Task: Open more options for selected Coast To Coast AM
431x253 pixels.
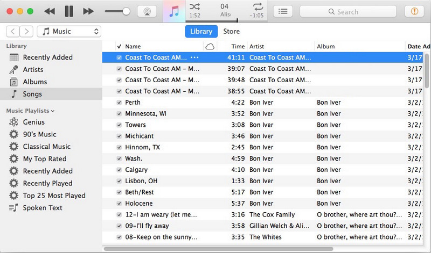Action: (194, 57)
